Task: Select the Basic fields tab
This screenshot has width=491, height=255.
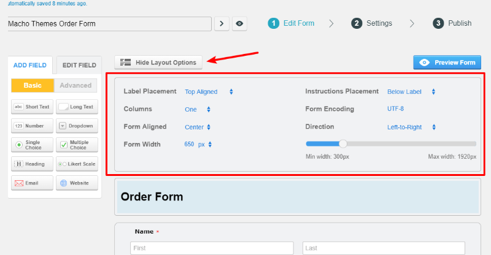Action: coord(33,85)
